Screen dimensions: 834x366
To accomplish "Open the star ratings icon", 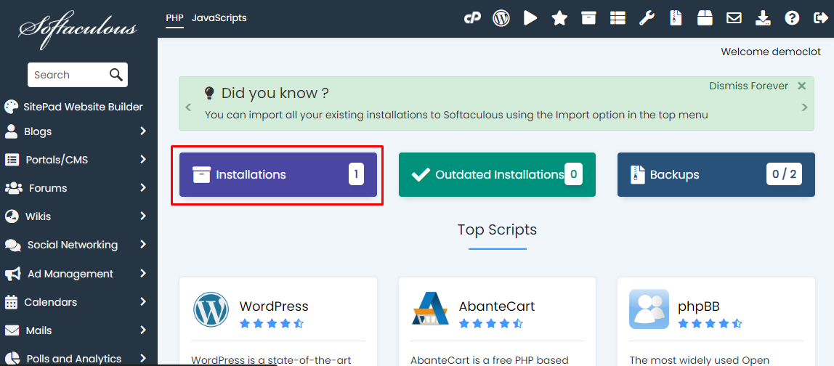I will (559, 19).
